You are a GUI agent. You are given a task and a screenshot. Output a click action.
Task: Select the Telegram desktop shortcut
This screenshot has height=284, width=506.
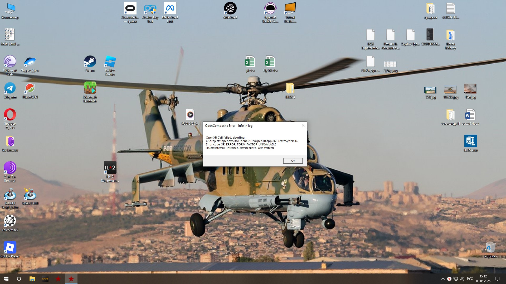10,90
